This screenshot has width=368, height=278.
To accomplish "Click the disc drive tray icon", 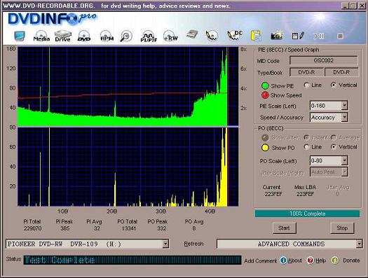I will coord(192,35).
